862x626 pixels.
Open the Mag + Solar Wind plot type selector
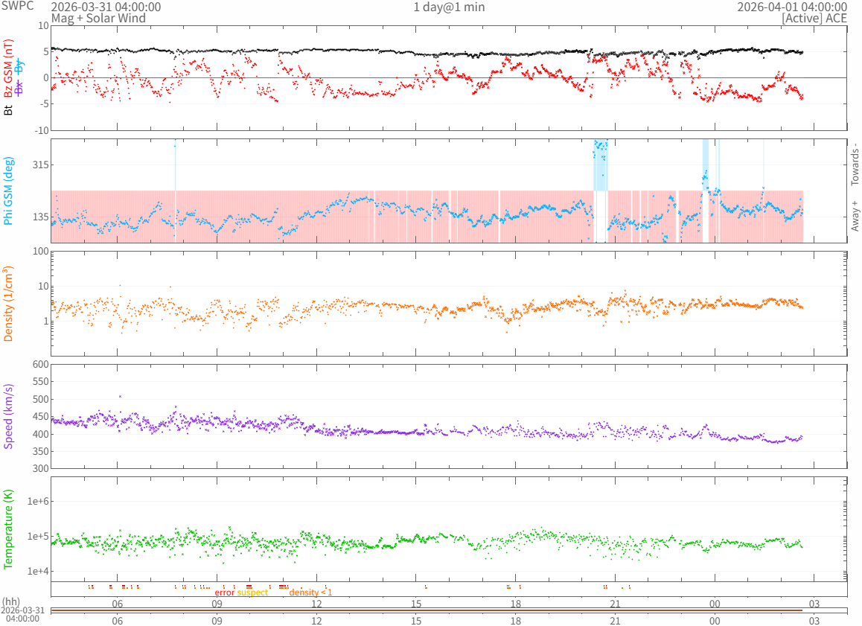click(x=98, y=18)
